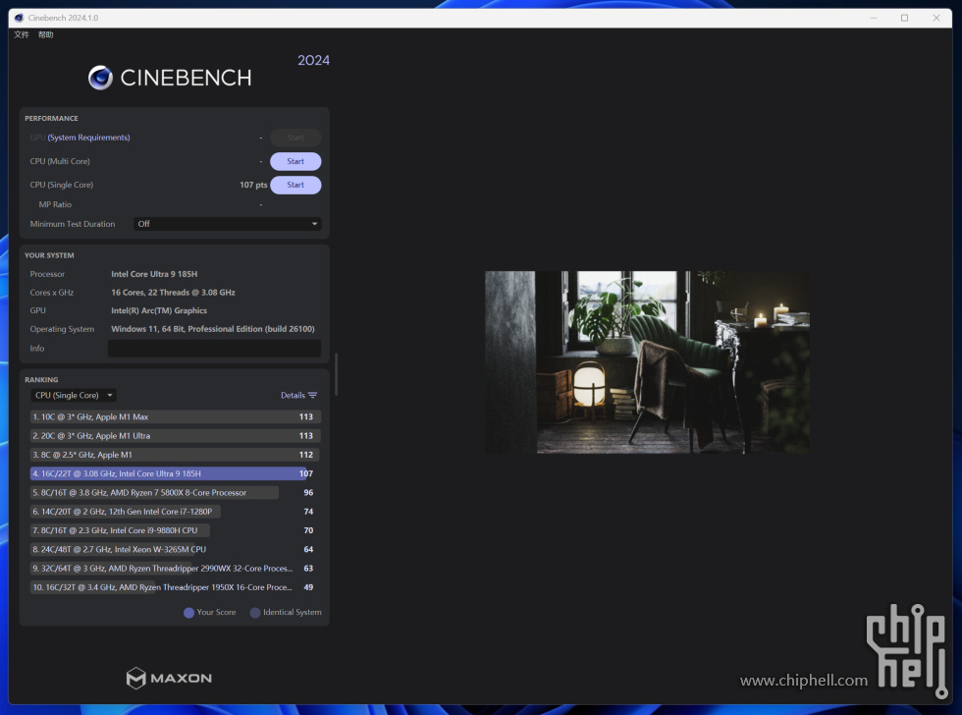Select the Intel Core i9-9880H ranking row
Image resolution: width=962 pixels, height=715 pixels.
tap(176, 530)
